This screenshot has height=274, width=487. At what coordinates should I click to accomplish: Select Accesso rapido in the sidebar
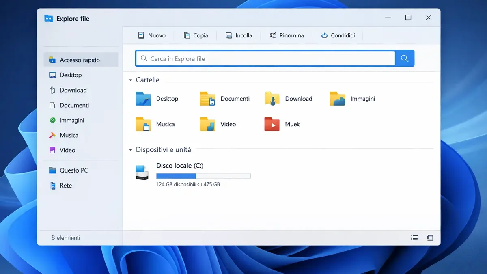point(80,60)
